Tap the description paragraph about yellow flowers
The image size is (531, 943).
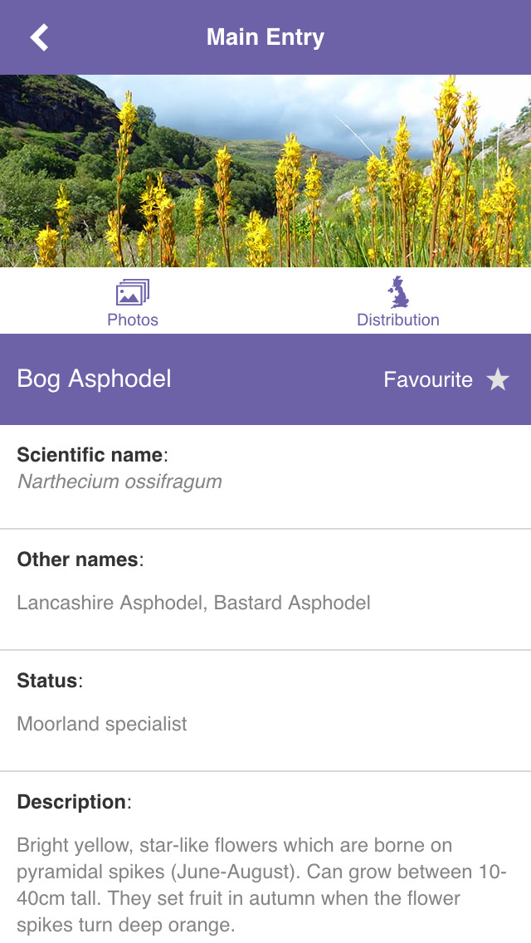pos(257,885)
